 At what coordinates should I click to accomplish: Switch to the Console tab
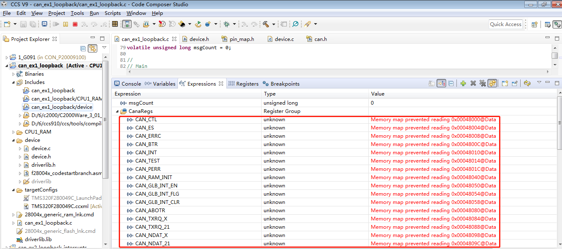point(127,84)
